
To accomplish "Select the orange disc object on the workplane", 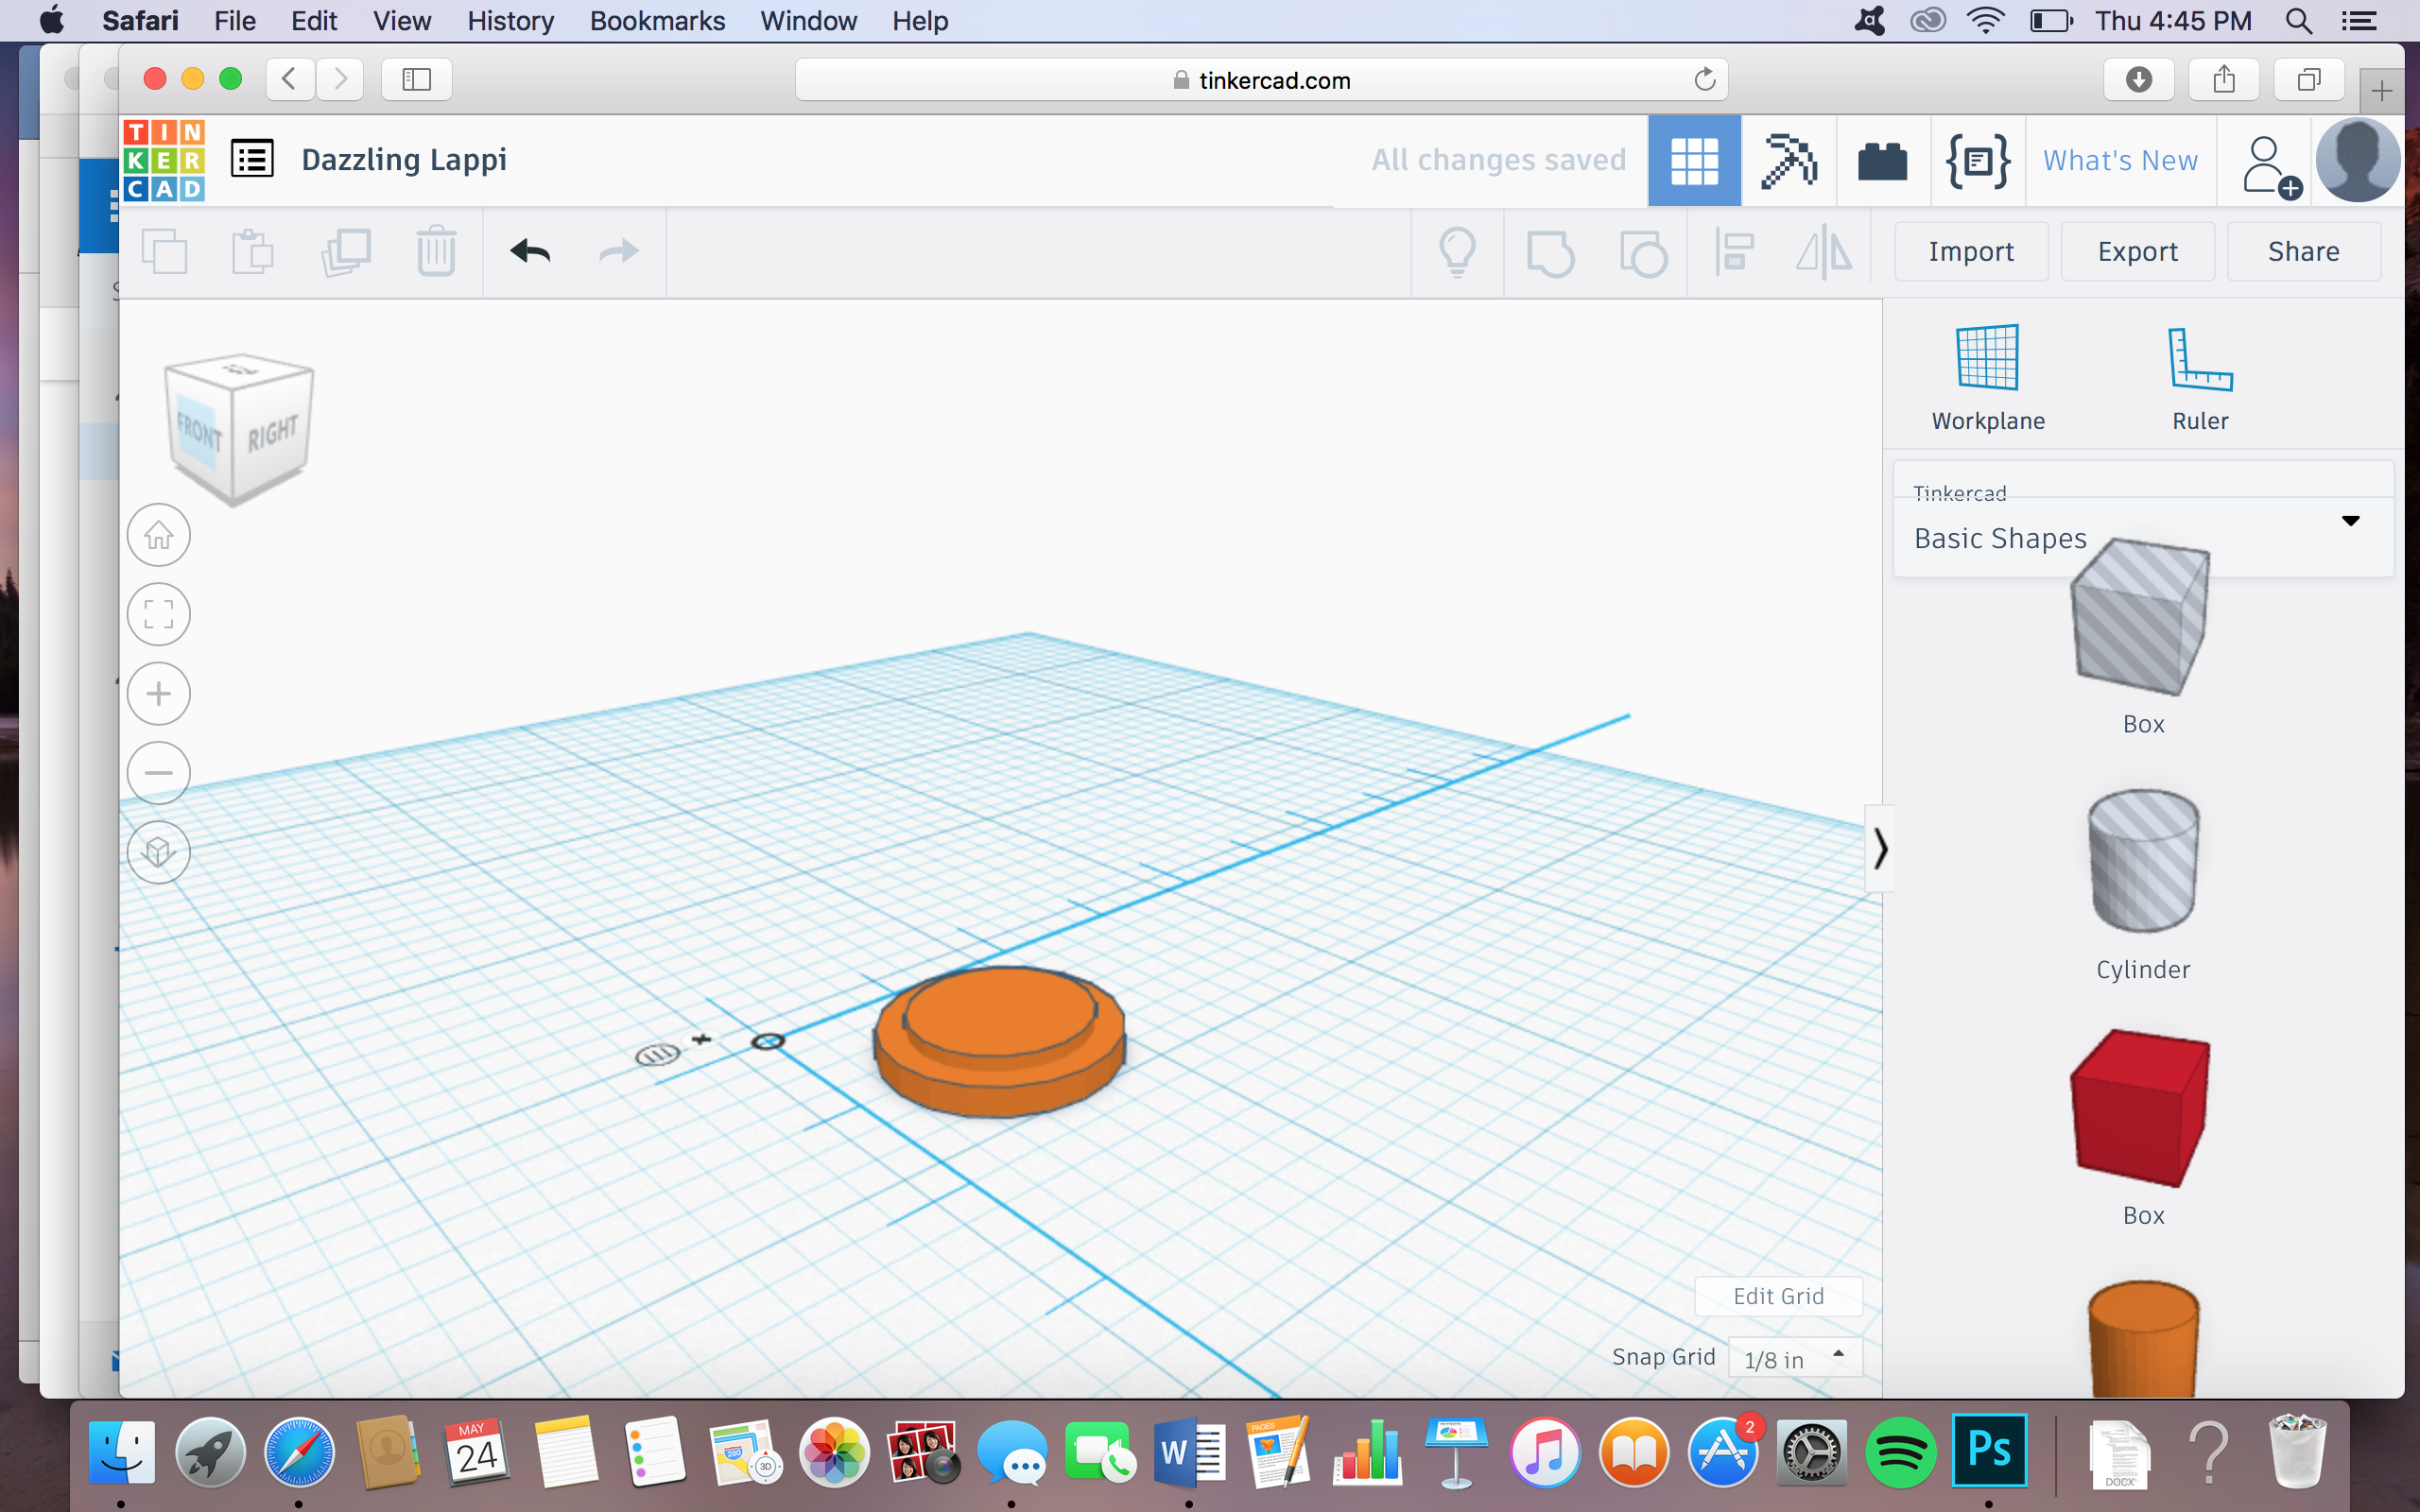I will click(999, 1040).
